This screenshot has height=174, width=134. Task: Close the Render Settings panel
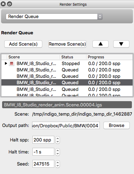[3, 4]
